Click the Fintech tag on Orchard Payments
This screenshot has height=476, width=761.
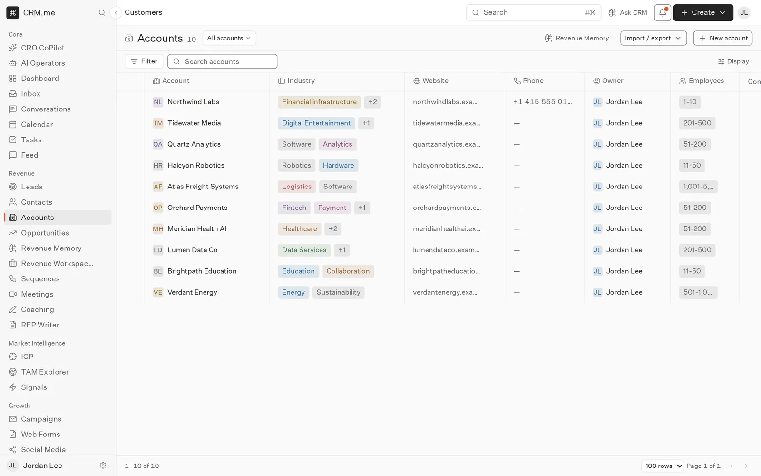coord(294,208)
